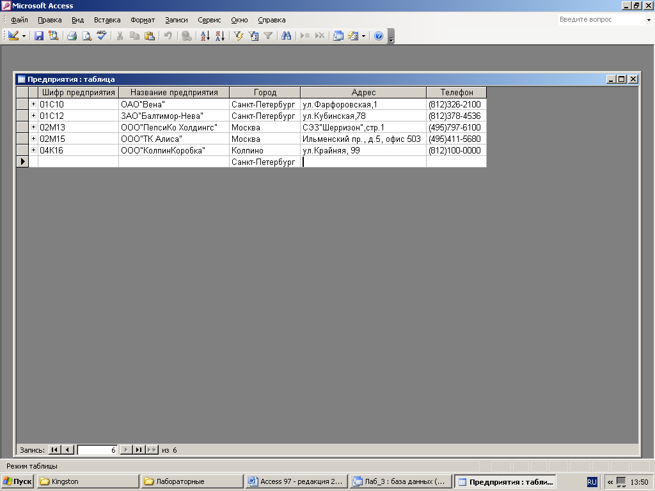This screenshot has width=655, height=491.
Task: Click the Колпино city cell
Action: click(x=265, y=150)
